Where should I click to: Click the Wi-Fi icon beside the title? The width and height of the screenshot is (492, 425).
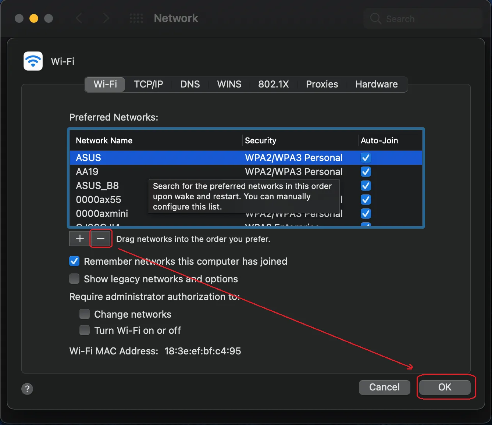coord(33,61)
